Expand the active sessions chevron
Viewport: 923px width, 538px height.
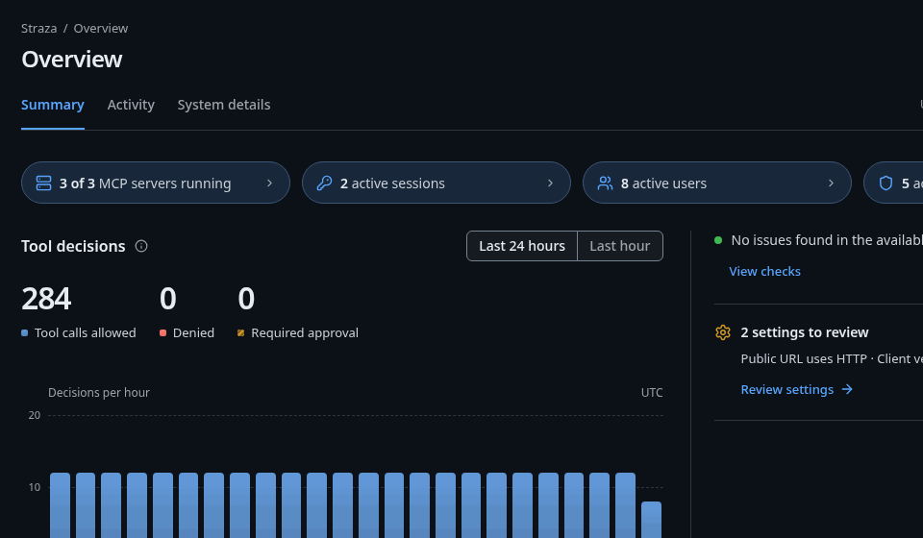click(550, 183)
